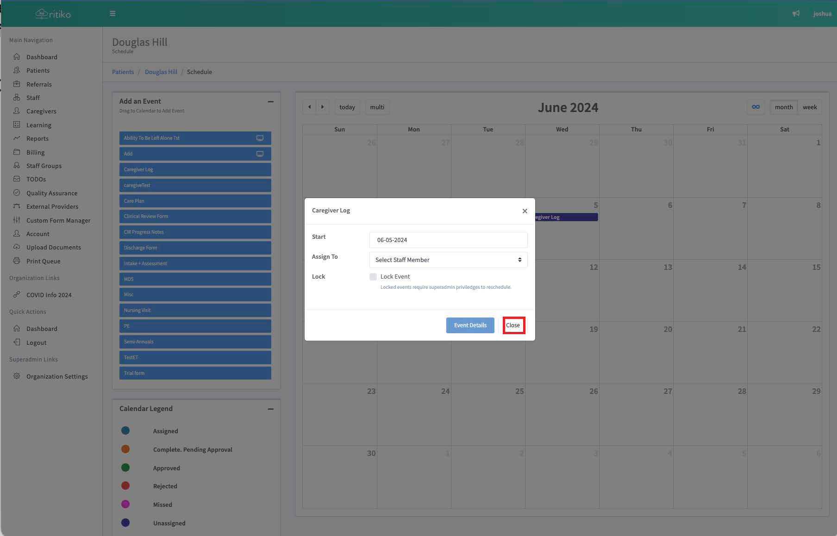Screen dimensions: 837x536
Task: Switch calendar to week view
Action: 809,107
